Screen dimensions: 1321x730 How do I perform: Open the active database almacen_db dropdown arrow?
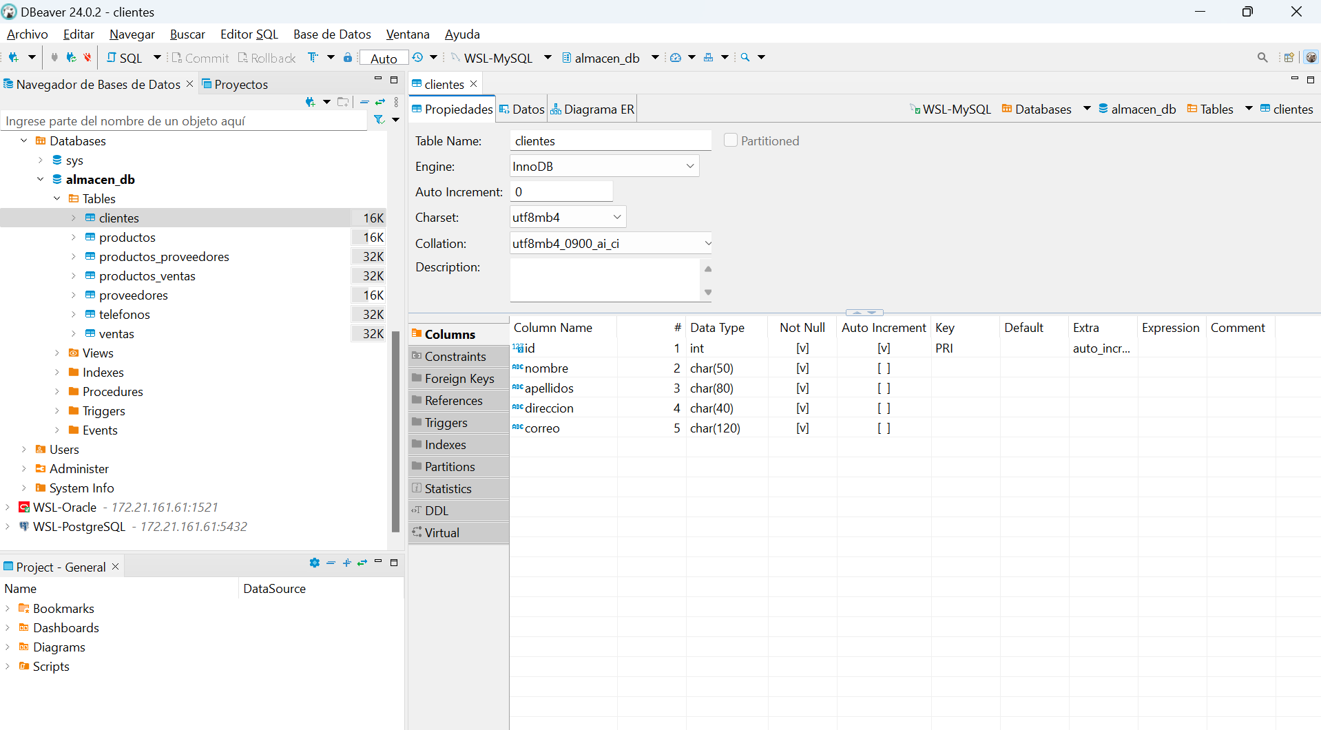coord(655,57)
